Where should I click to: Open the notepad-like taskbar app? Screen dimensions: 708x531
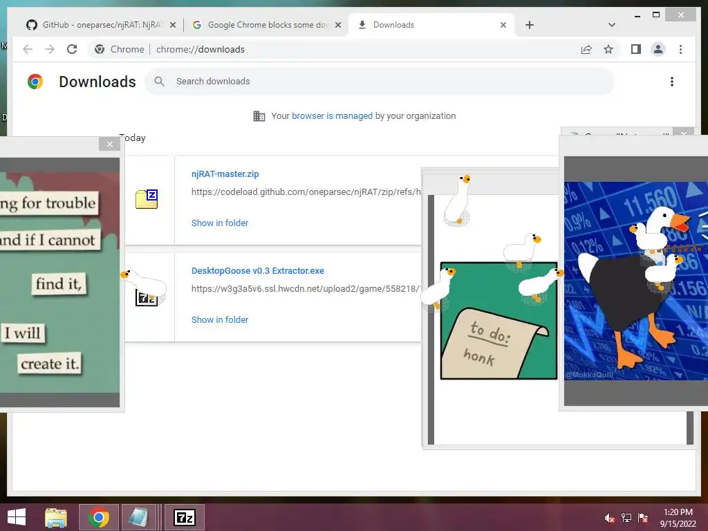138,517
